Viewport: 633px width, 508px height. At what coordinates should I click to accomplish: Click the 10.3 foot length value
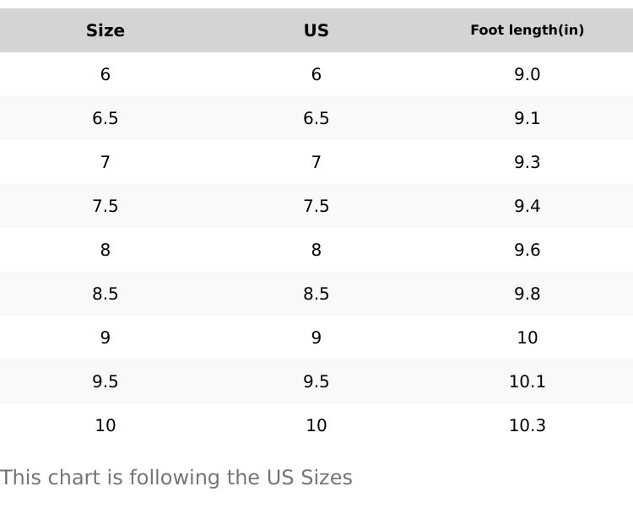tap(527, 425)
